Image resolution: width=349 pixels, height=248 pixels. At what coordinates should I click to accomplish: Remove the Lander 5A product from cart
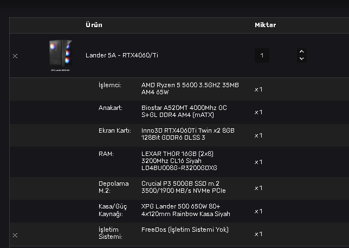pyautogui.click(x=15, y=56)
